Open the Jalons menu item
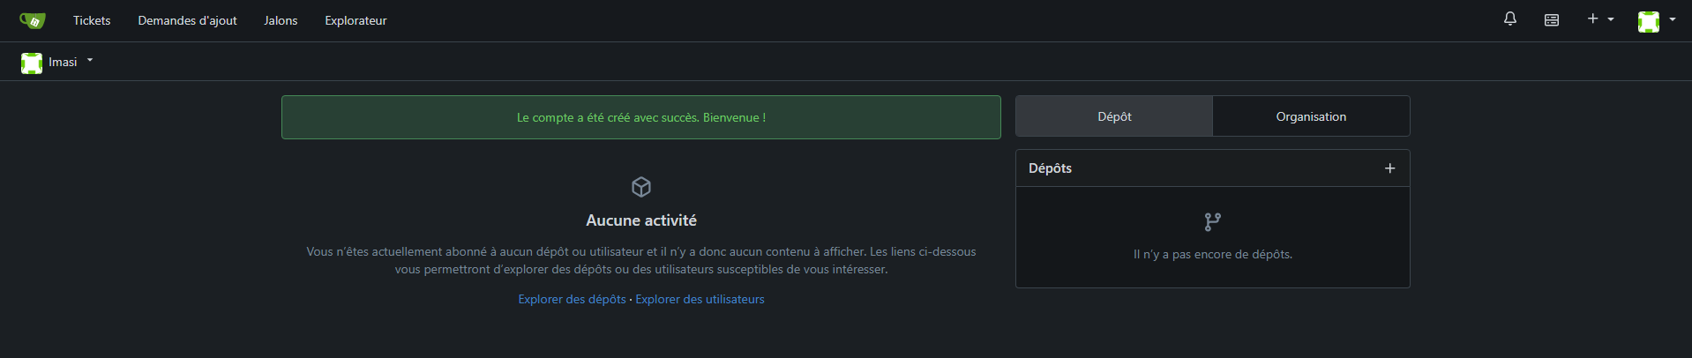This screenshot has width=1692, height=358. [x=281, y=20]
